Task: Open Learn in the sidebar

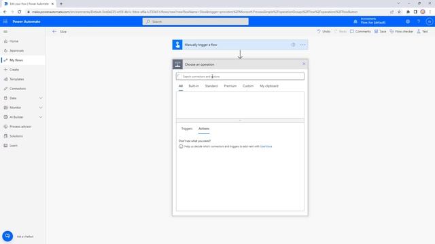Action: (14, 146)
